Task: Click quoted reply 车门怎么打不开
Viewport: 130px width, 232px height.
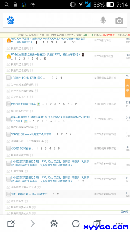Action: 20,111
